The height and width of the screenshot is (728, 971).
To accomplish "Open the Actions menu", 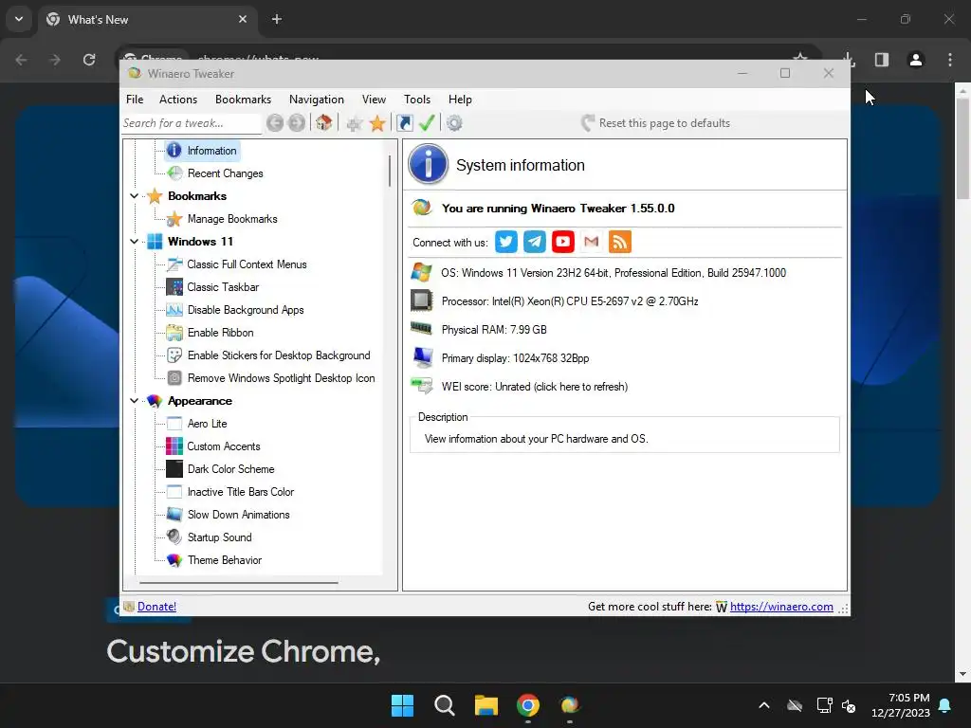I will pyautogui.click(x=178, y=99).
